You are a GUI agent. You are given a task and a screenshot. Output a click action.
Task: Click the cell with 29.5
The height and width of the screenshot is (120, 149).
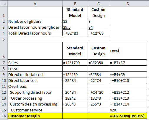(x=75, y=27)
